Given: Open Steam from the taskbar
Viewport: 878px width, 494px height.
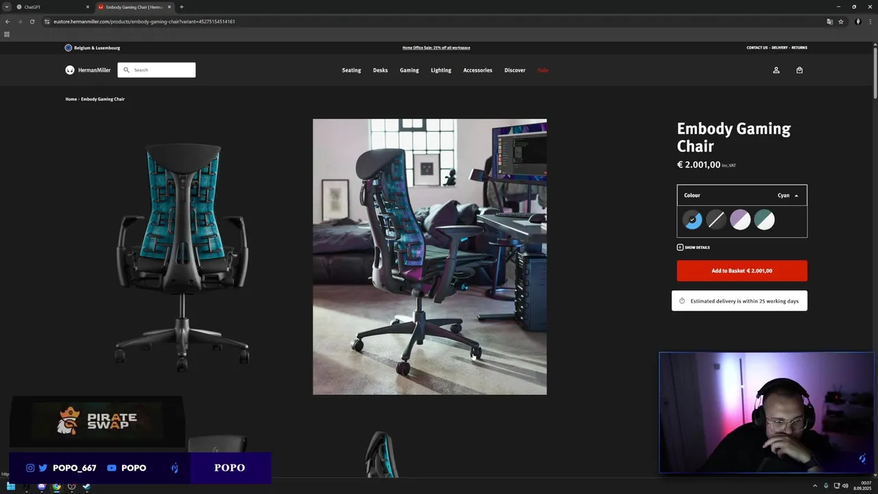Looking at the screenshot, I should [x=86, y=486].
